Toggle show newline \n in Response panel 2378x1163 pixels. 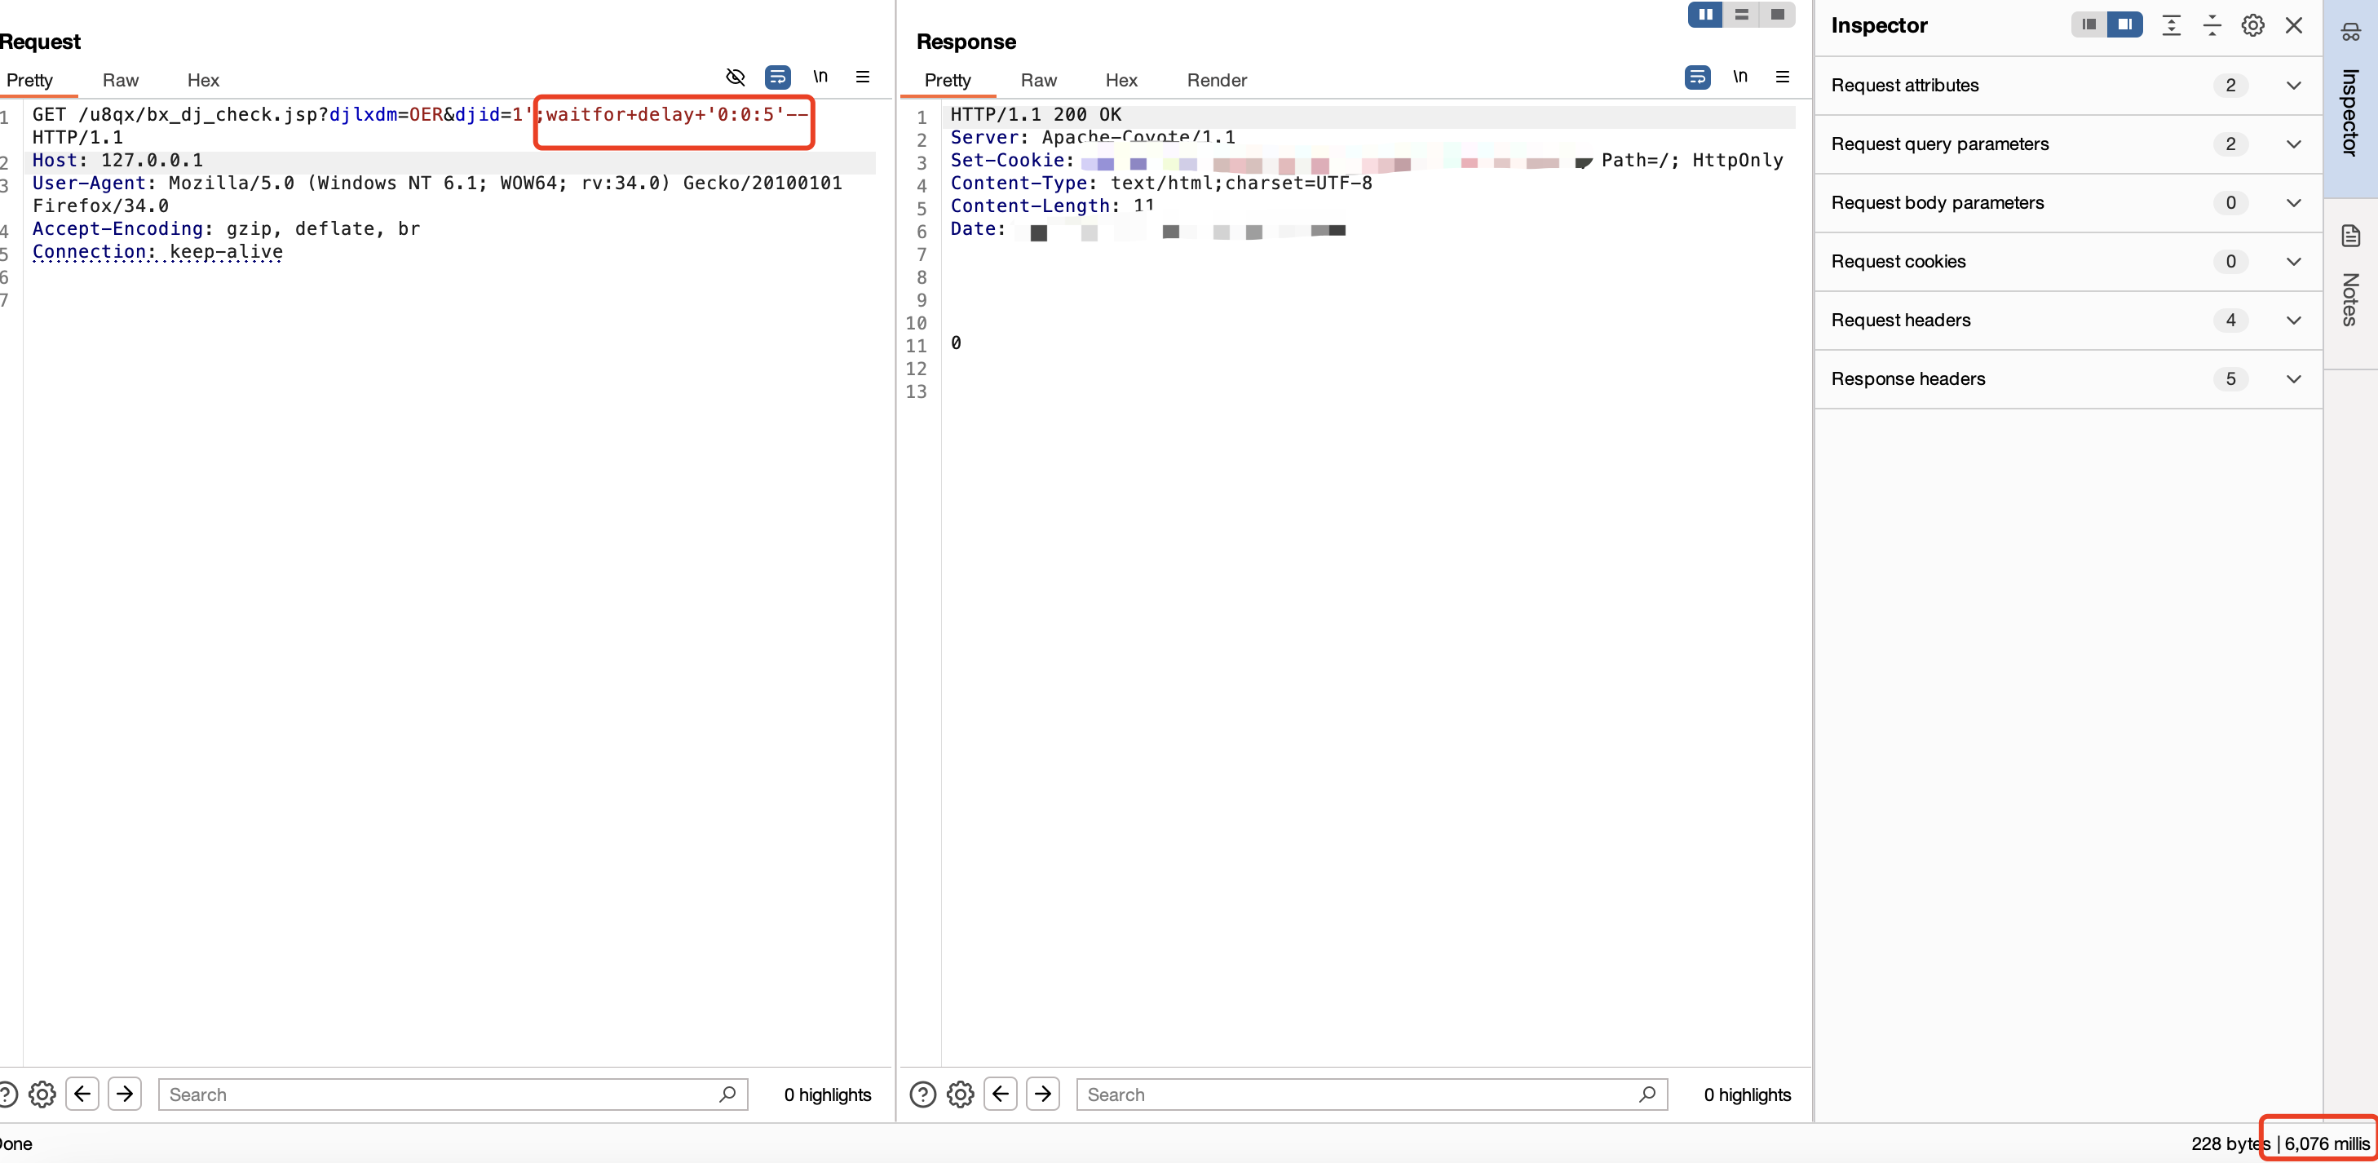[1739, 77]
